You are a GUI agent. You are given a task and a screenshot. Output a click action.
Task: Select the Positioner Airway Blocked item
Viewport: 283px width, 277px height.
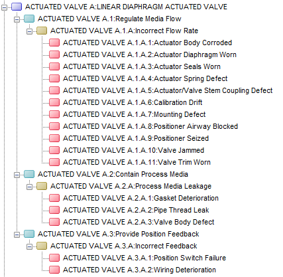pos(150,126)
